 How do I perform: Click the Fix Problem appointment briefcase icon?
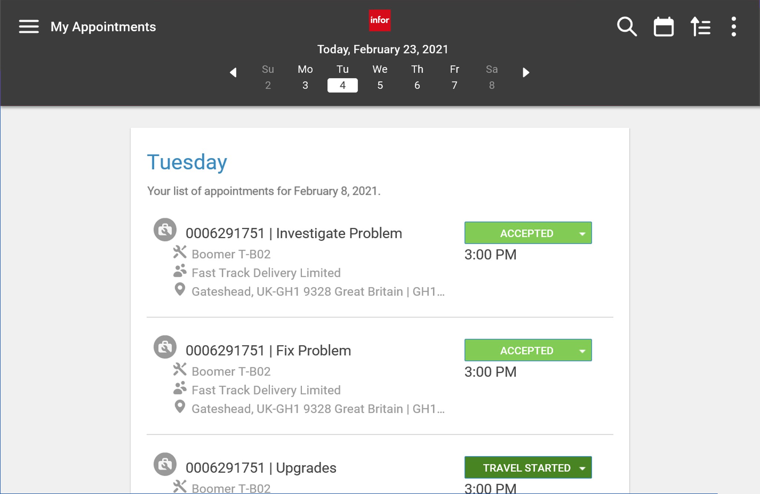165,347
